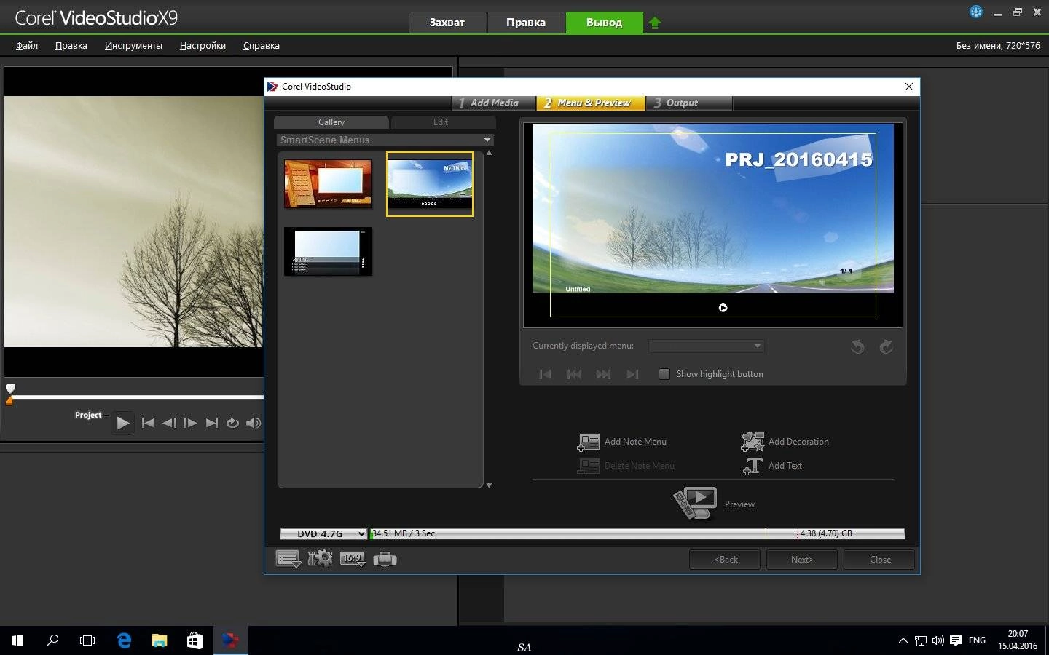Jump to project start in main player

tap(148, 423)
